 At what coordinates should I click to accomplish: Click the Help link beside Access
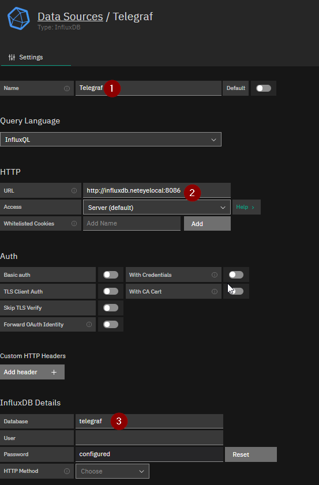(246, 207)
